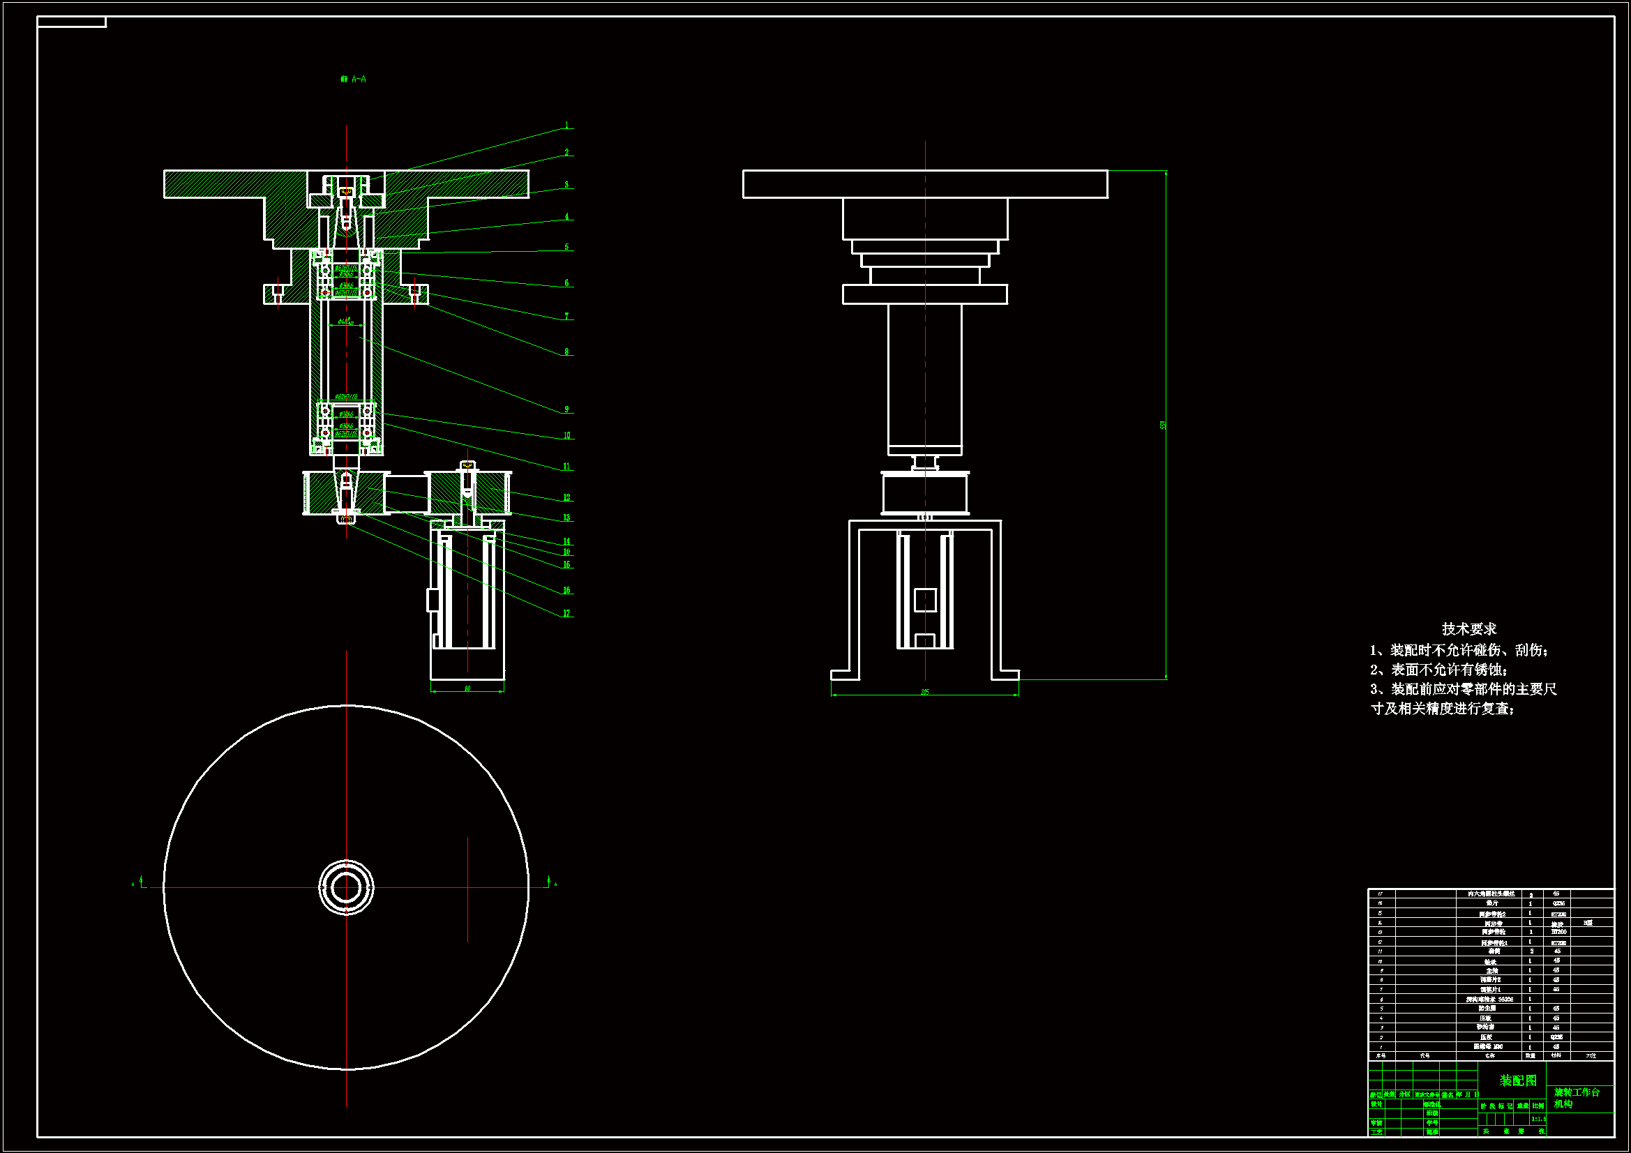This screenshot has width=1631, height=1153.
Task: Click part callout number 9 label
Action: (x=566, y=410)
